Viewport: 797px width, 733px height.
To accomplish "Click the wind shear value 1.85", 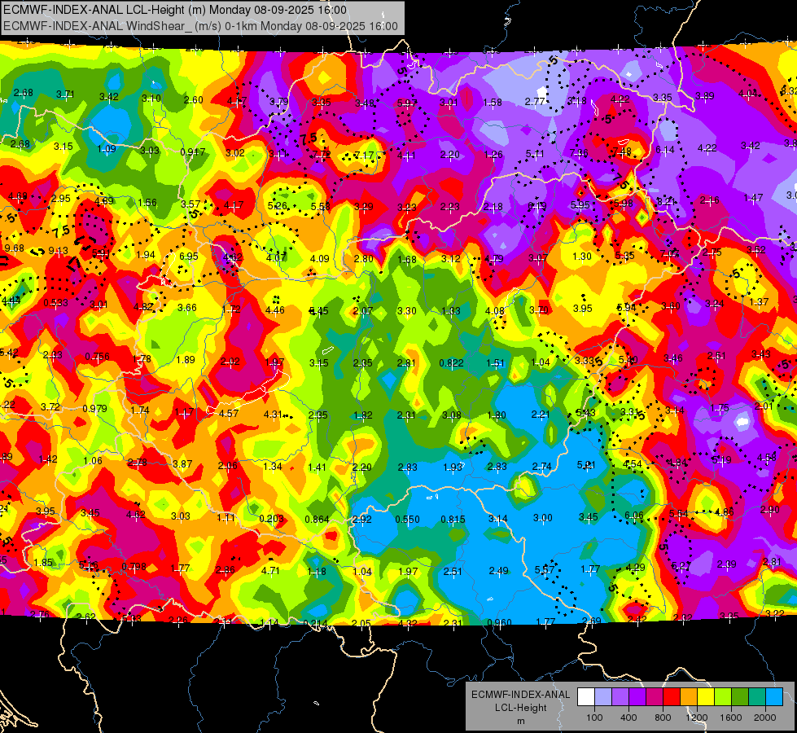I will point(43,562).
